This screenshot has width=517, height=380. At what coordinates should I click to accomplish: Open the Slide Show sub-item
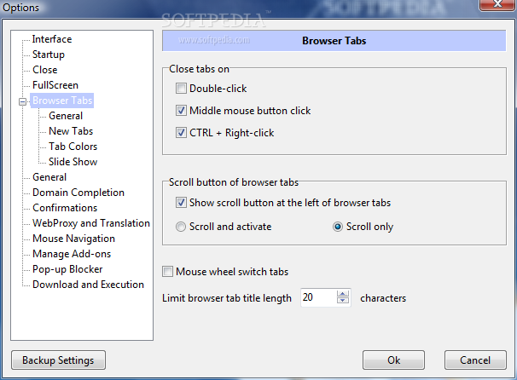click(x=73, y=162)
